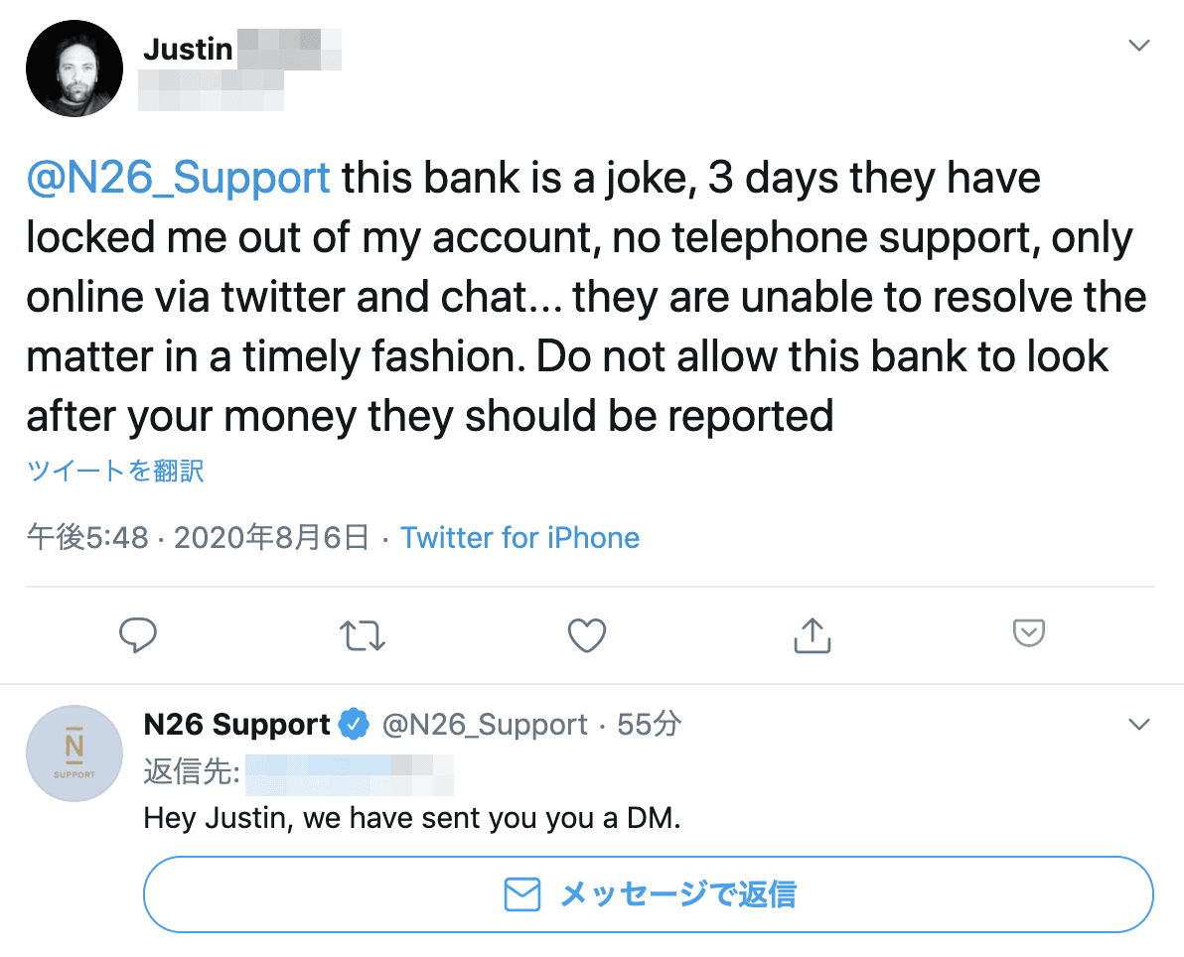Click the N26 Support display name

point(236,725)
